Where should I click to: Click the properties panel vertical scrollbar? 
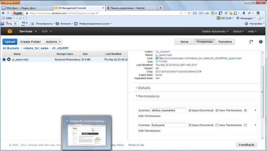[263, 91]
